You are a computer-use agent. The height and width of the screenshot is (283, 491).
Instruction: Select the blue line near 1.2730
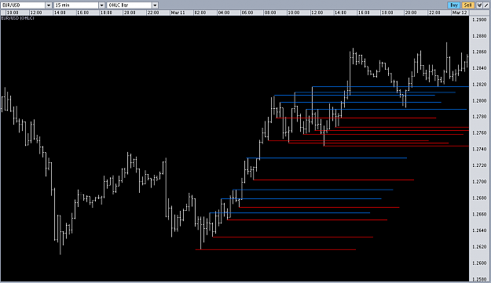327,158
